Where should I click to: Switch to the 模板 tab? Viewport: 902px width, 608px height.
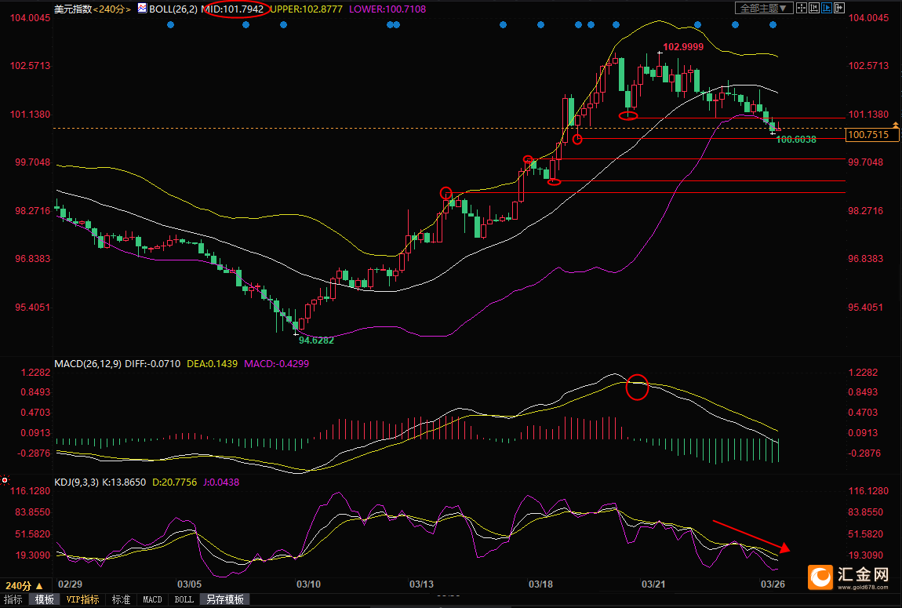click(44, 599)
